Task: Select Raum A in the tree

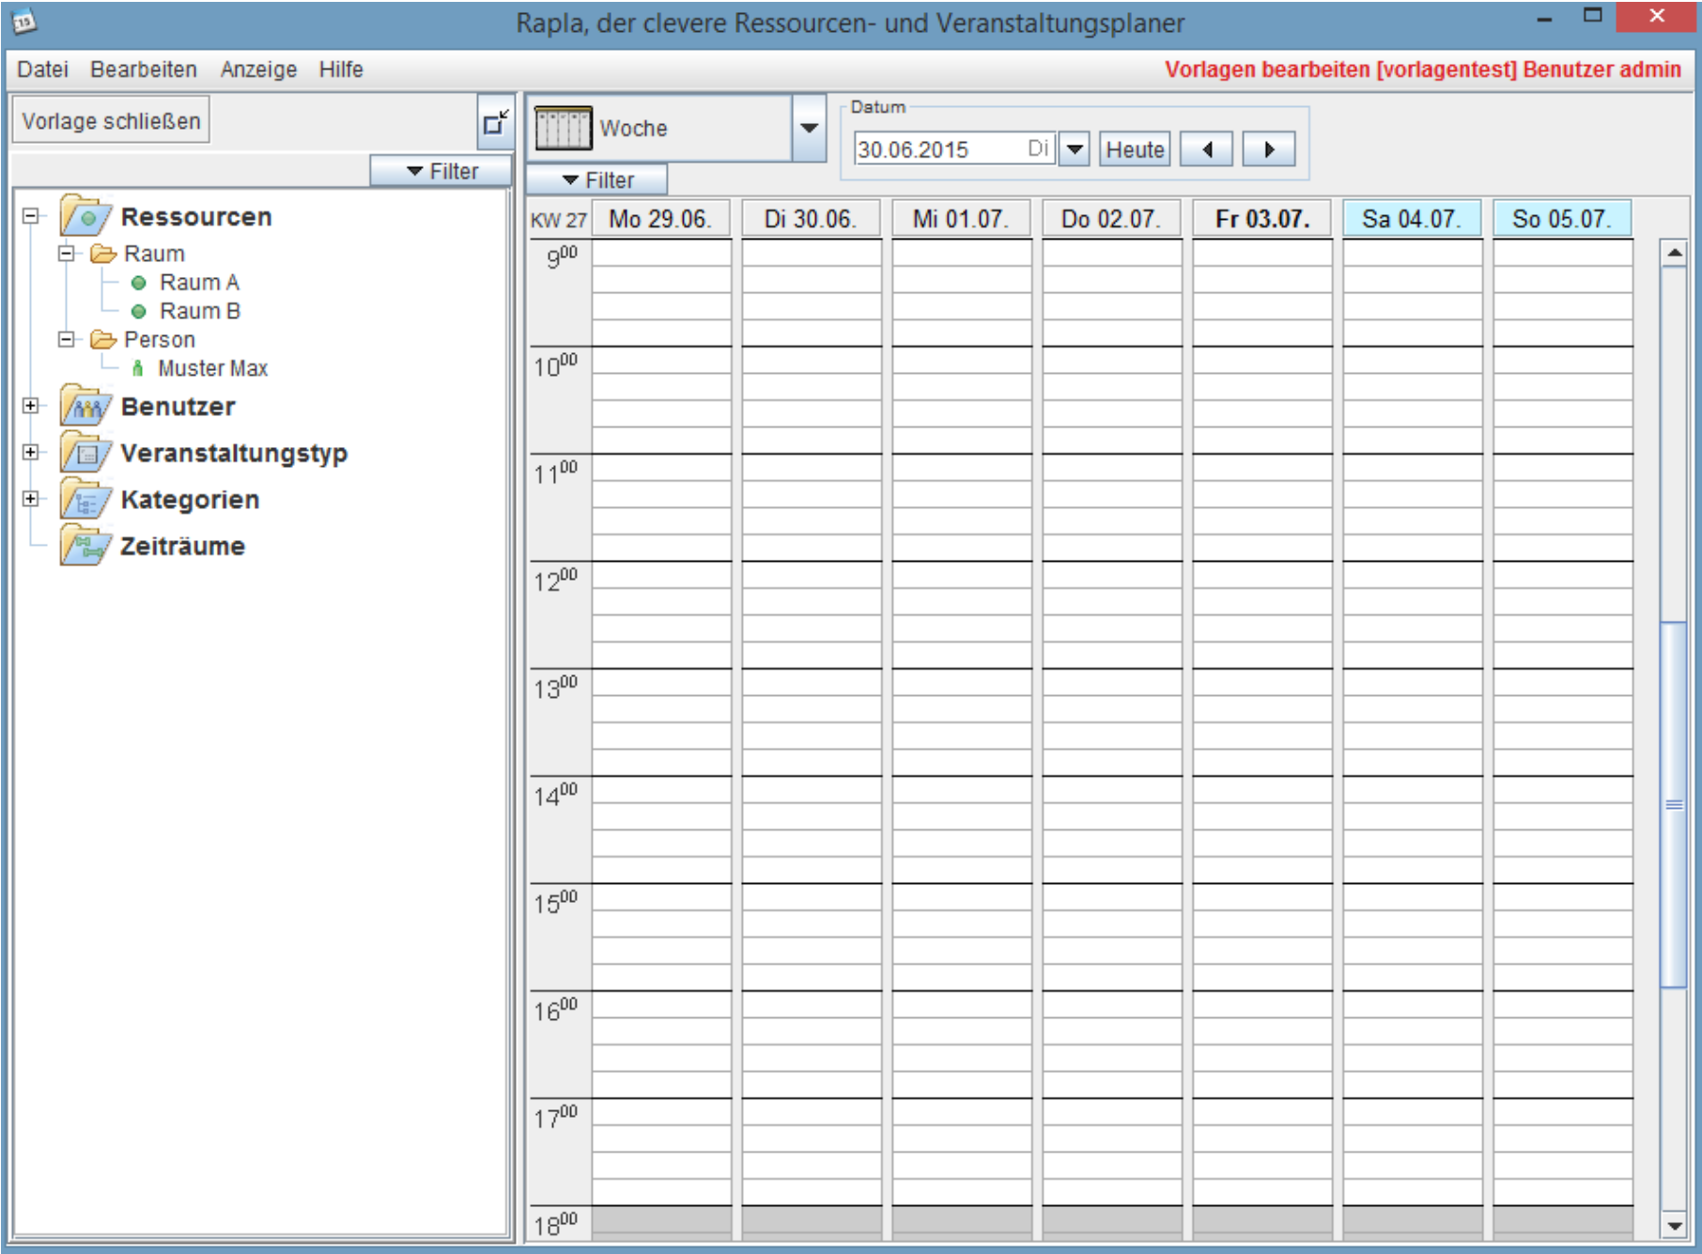Action: click(199, 283)
